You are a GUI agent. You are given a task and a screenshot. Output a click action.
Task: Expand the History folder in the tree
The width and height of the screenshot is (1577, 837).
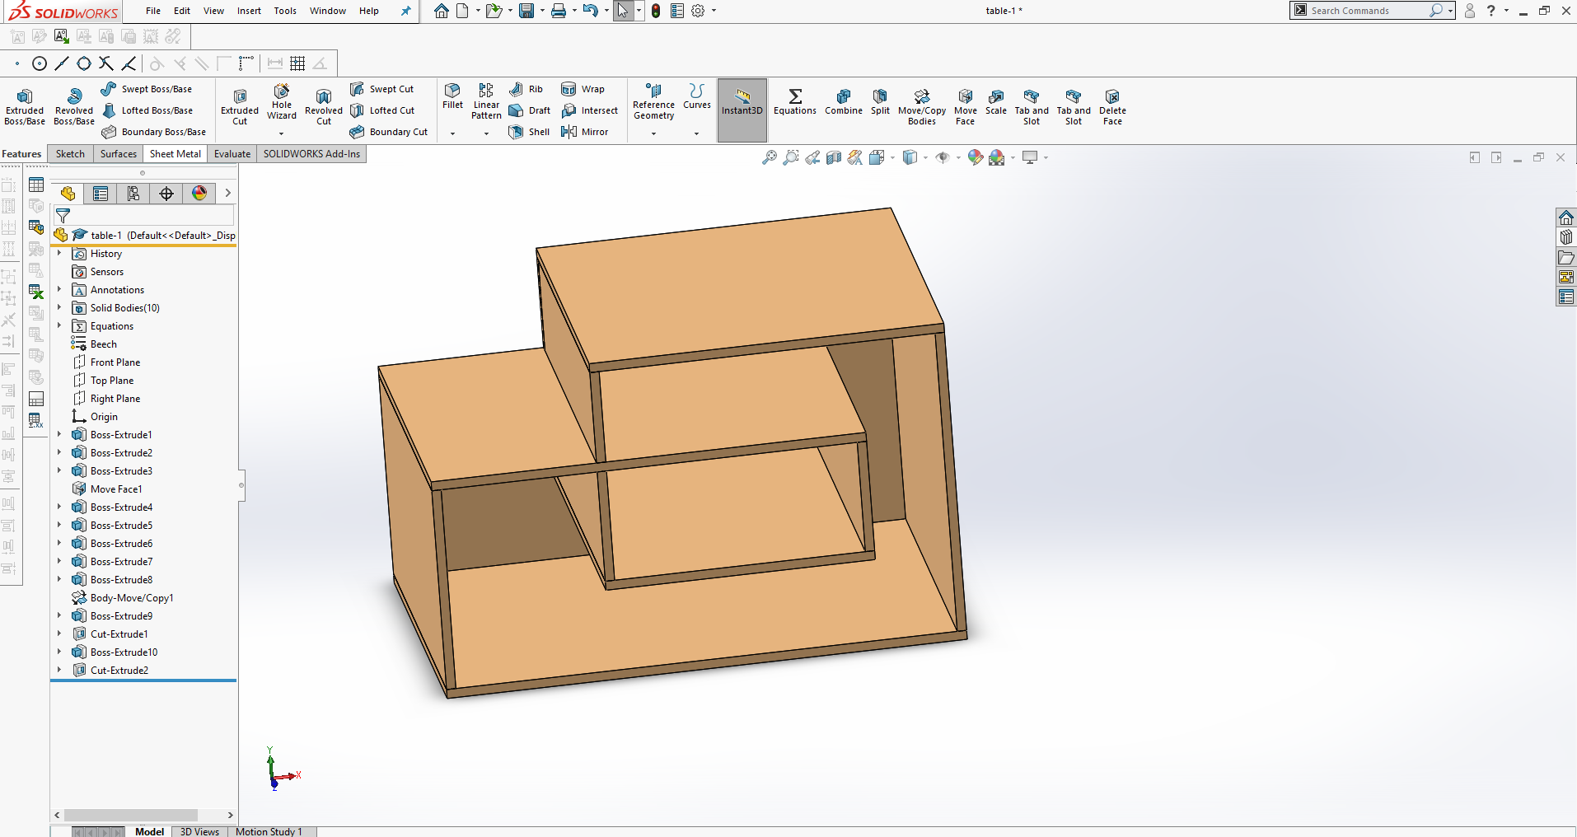tap(59, 254)
